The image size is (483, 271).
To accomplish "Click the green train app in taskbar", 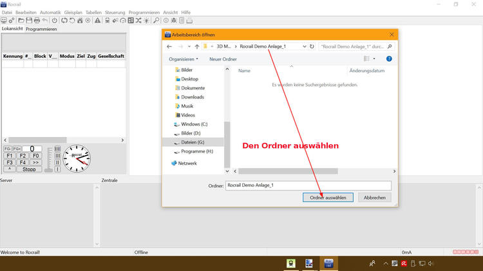I will 291,263.
